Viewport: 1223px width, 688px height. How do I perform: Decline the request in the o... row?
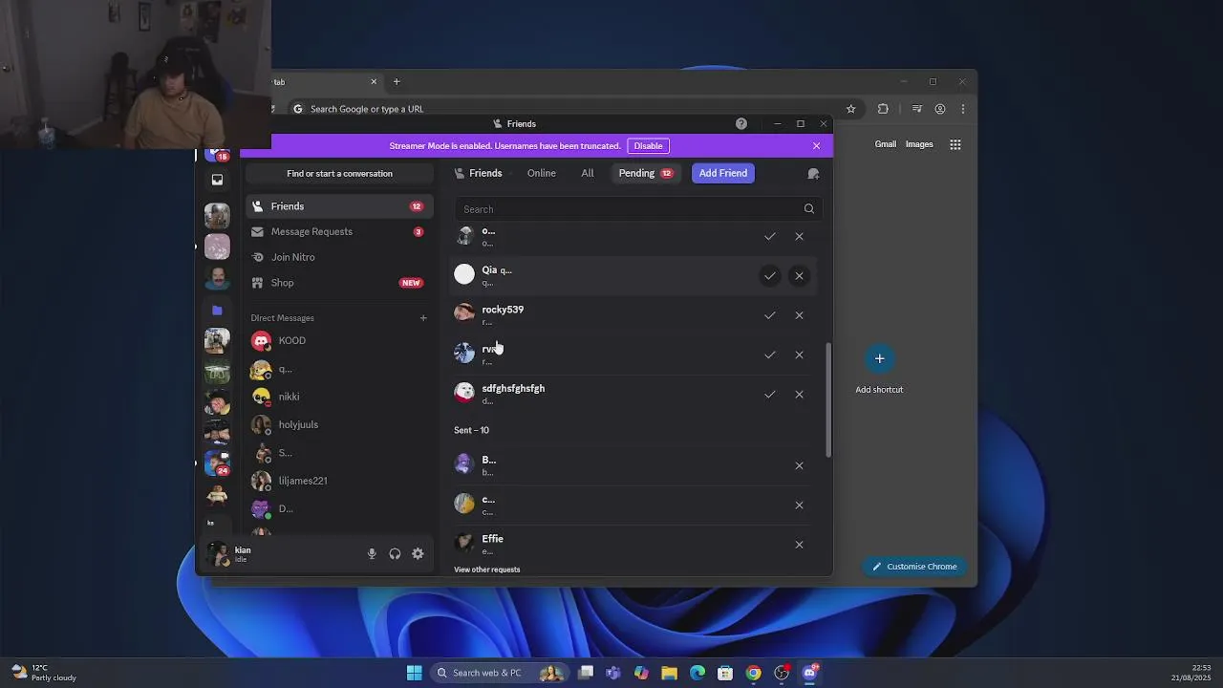(800, 236)
